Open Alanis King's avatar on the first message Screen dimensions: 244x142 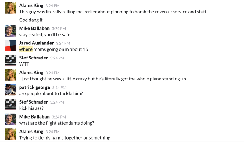point(10,8)
